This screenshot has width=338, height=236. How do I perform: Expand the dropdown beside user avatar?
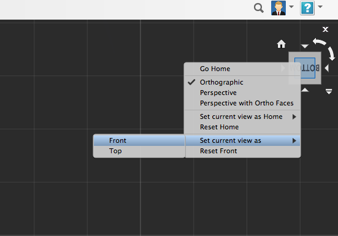[x=291, y=7]
